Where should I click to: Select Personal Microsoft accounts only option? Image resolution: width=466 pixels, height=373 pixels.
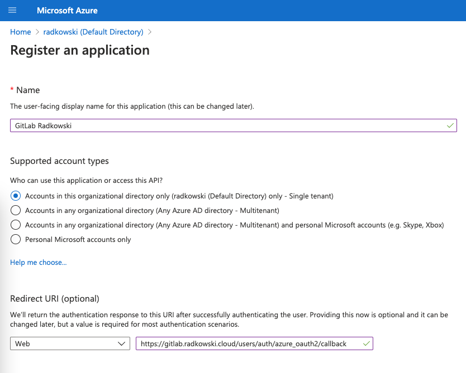(16, 239)
